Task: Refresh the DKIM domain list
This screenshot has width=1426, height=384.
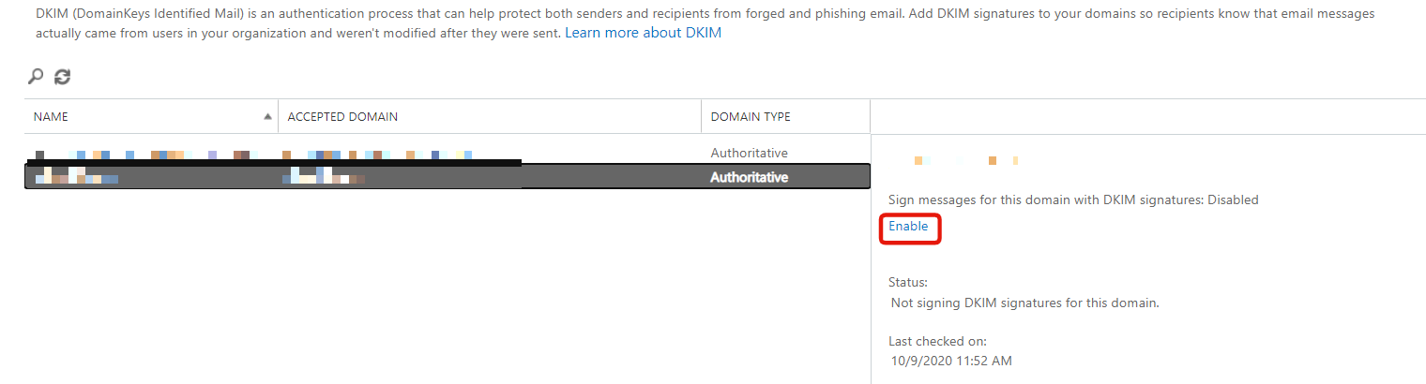Action: (x=62, y=77)
